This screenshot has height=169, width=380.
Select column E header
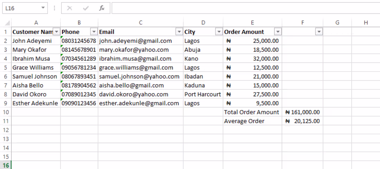click(x=253, y=23)
